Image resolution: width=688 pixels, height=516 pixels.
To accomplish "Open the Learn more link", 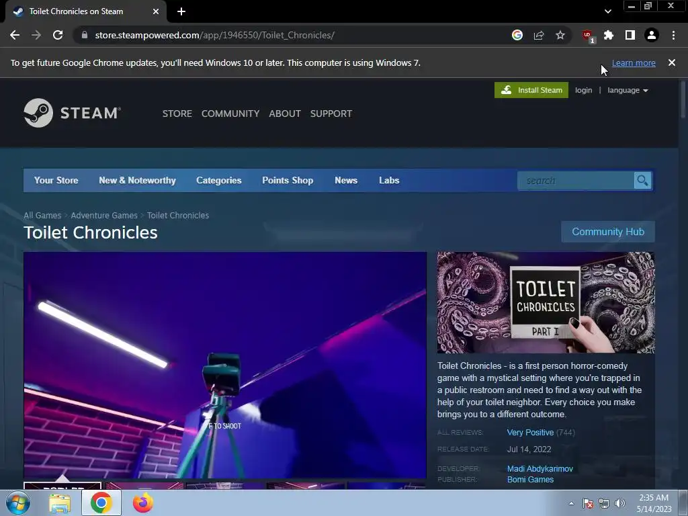I will coord(634,62).
